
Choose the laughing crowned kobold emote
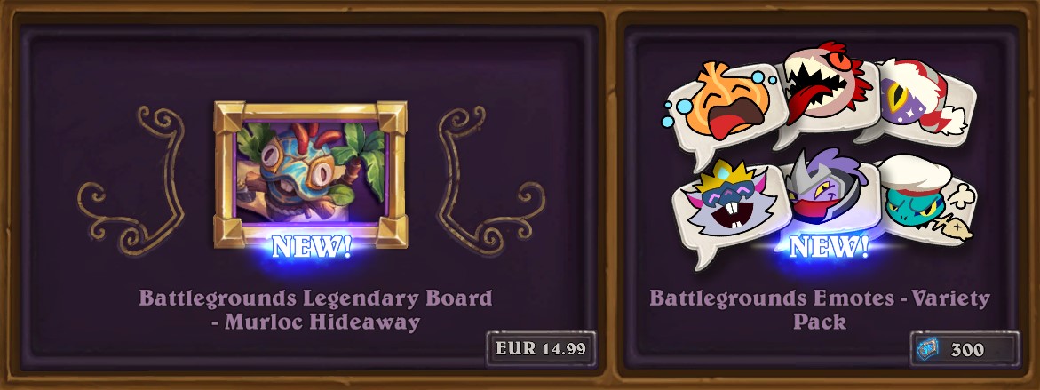pos(723,207)
